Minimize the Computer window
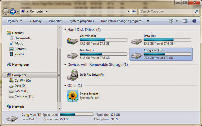This screenshot has height=126, width=202. 178,3
